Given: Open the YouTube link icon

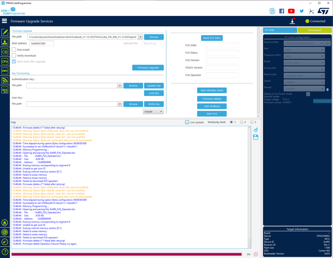Looking at the screenshot, I should [291, 11].
